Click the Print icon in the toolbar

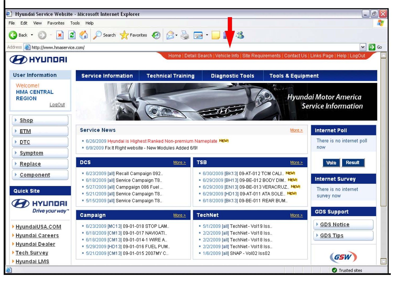(185, 35)
